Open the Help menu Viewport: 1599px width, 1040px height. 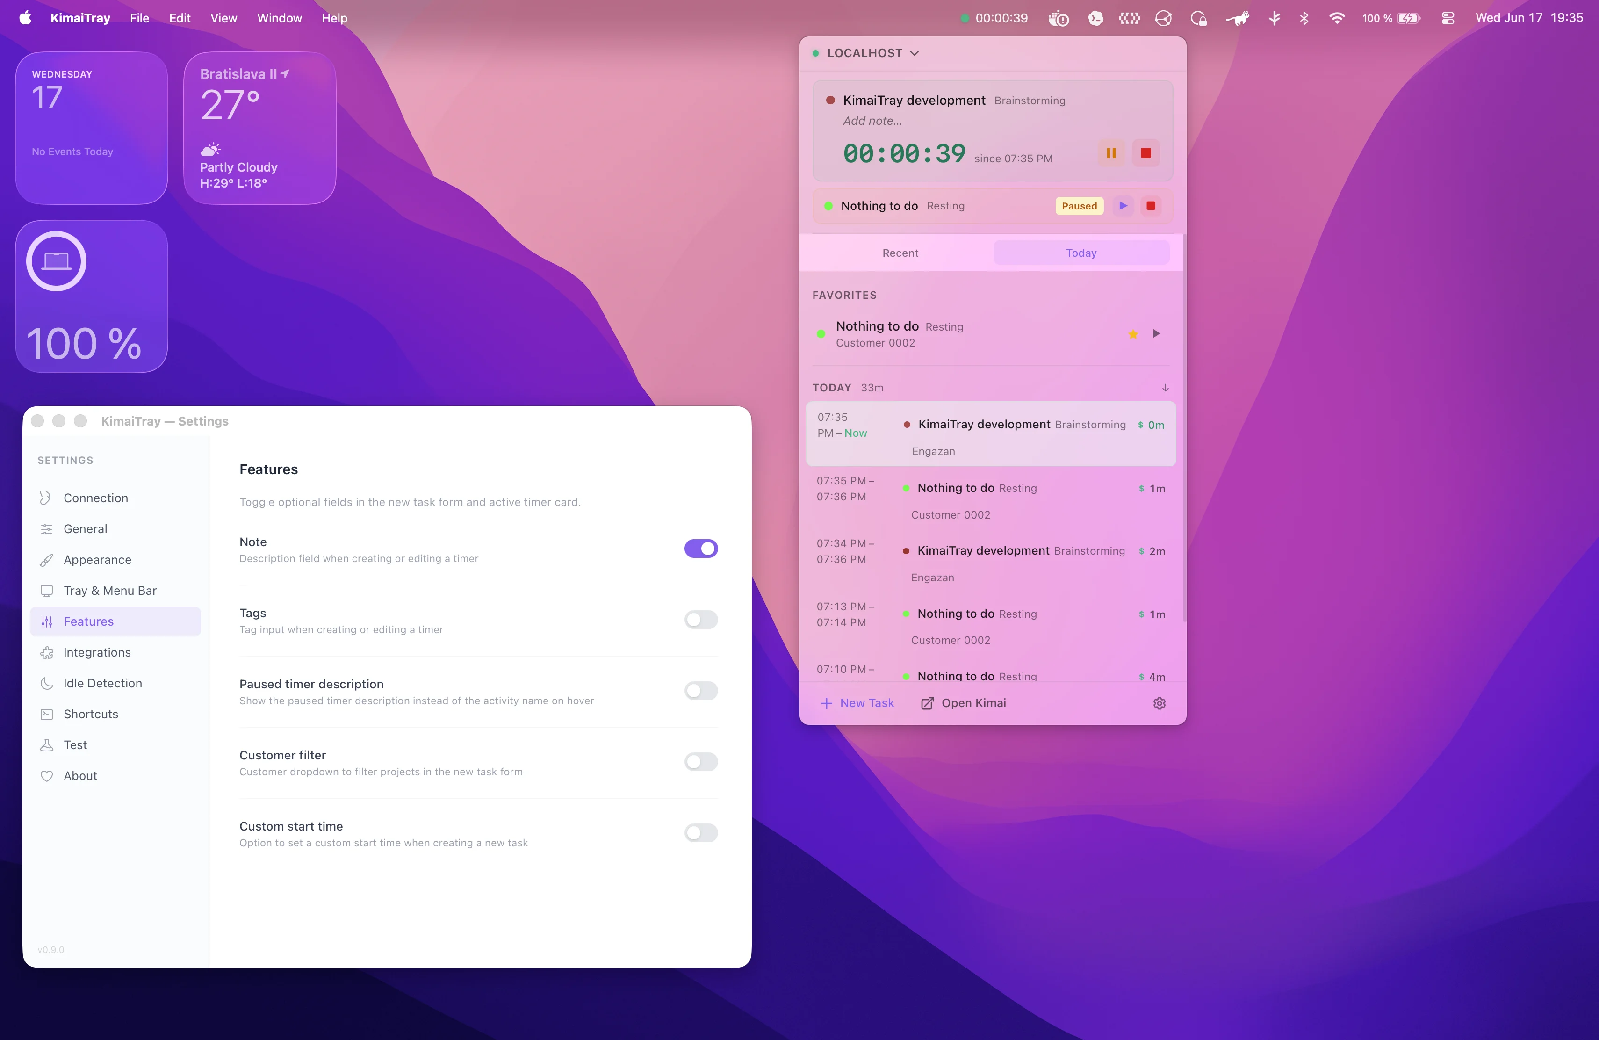pos(334,18)
